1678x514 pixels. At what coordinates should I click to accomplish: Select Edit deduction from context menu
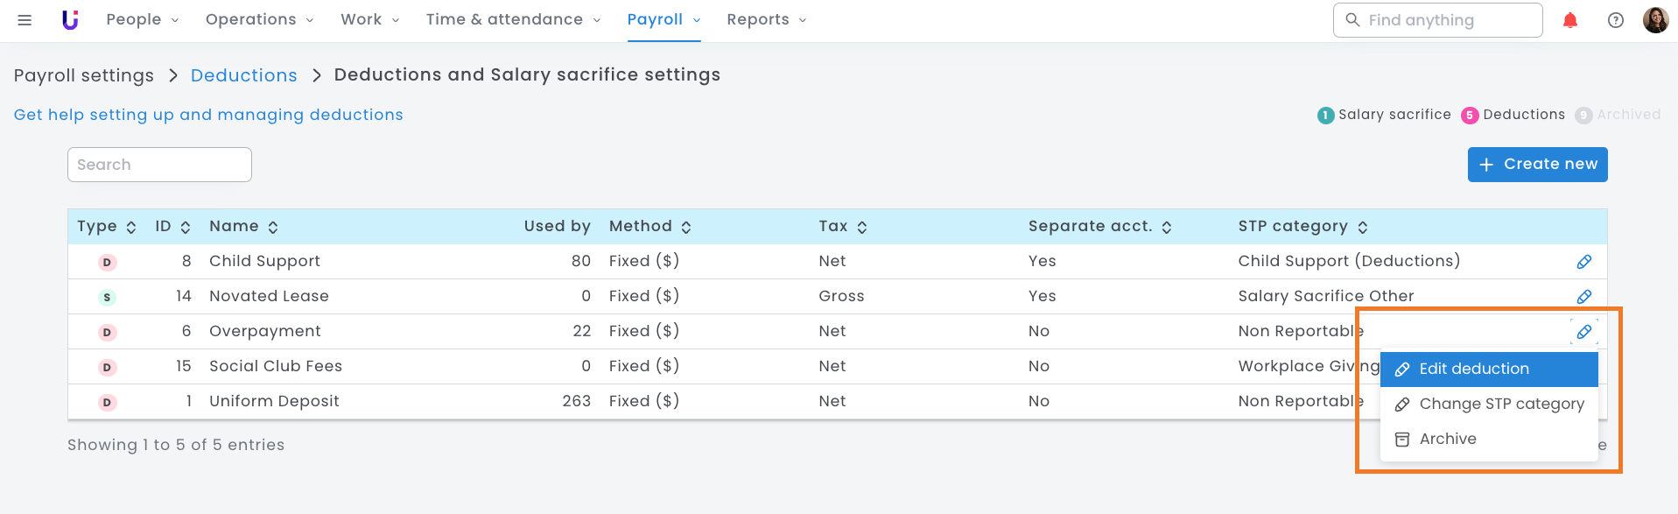coord(1488,369)
